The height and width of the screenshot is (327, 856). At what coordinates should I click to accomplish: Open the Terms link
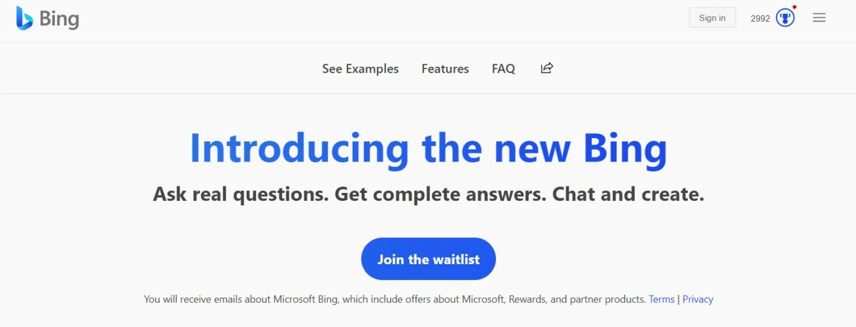[661, 300]
